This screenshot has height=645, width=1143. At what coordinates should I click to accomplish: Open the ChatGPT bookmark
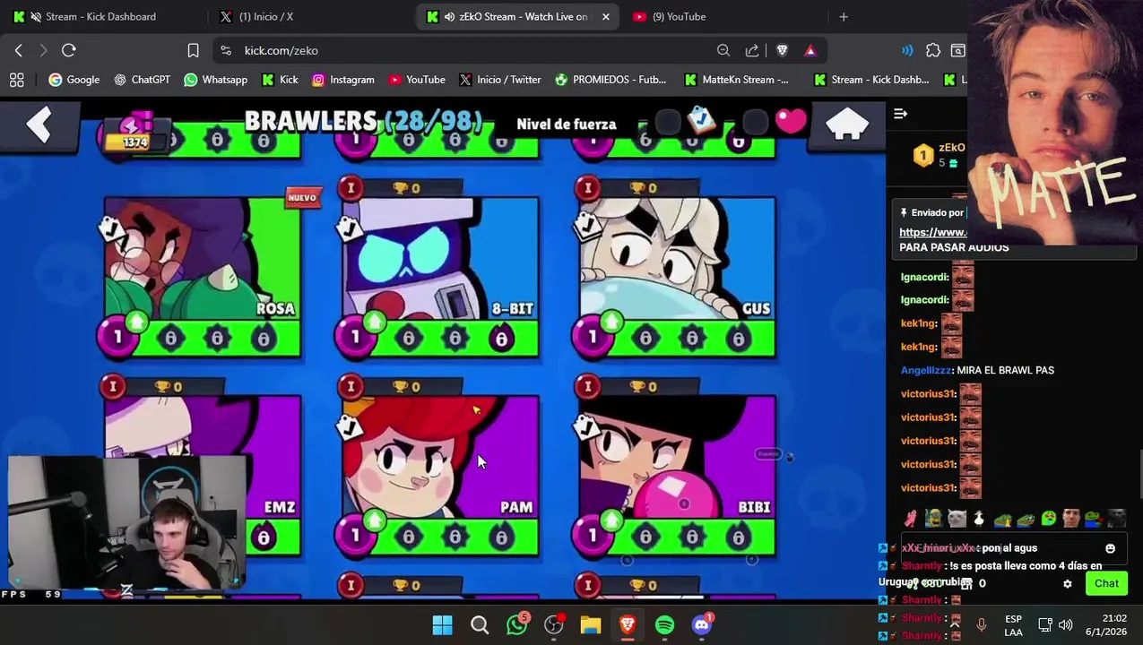pyautogui.click(x=142, y=80)
